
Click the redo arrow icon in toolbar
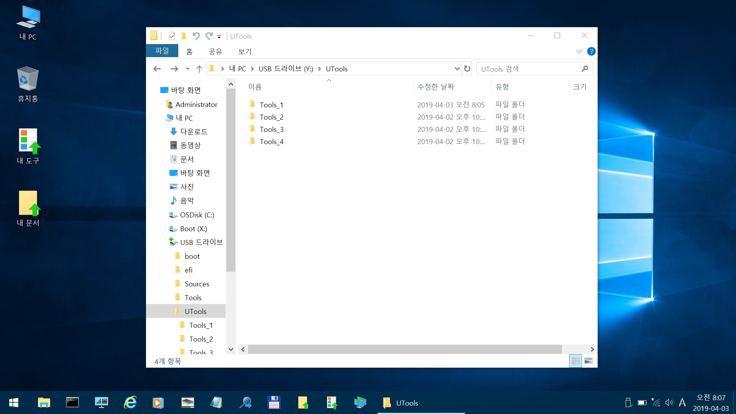point(210,35)
